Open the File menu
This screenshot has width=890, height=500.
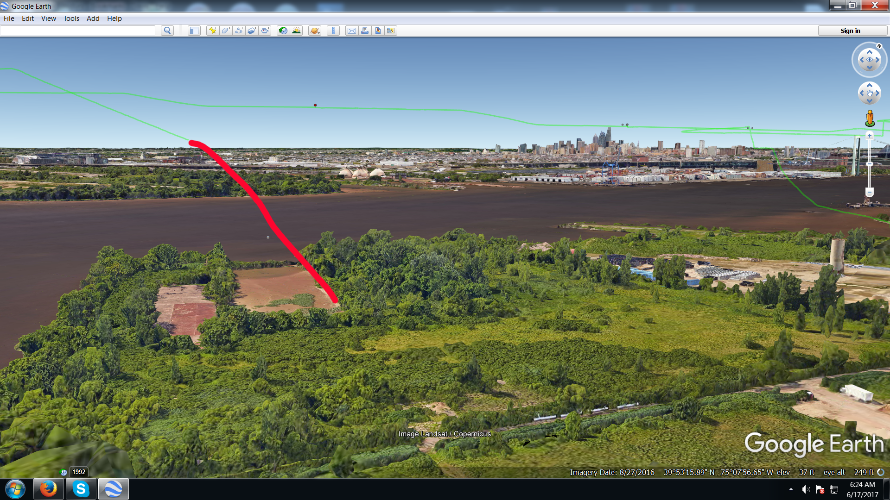click(x=9, y=19)
